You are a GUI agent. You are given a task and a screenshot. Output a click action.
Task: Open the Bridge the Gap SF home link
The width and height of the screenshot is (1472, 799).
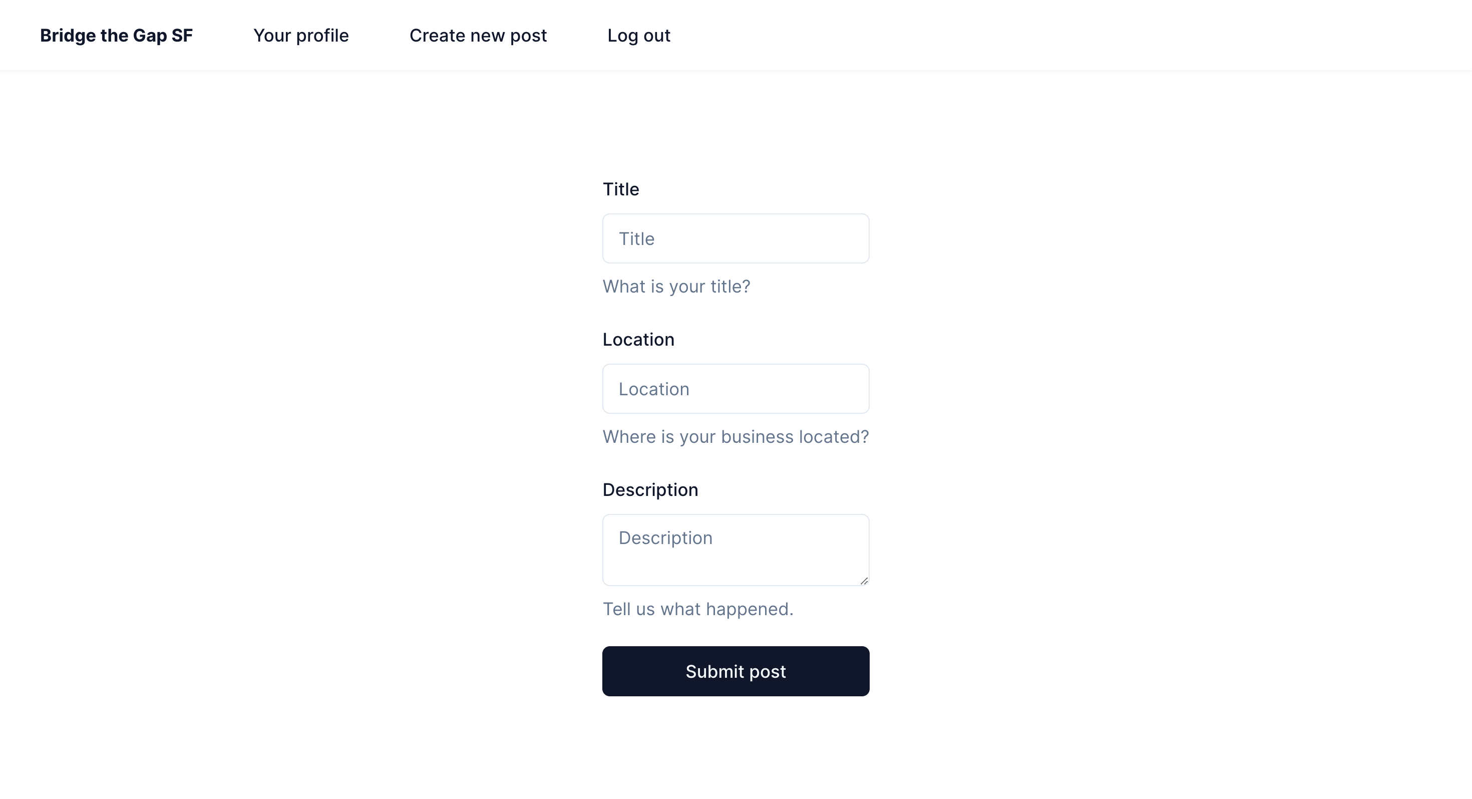click(116, 36)
